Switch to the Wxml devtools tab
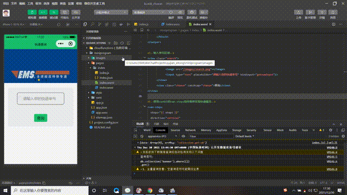The image size is (347, 195). point(147,130)
